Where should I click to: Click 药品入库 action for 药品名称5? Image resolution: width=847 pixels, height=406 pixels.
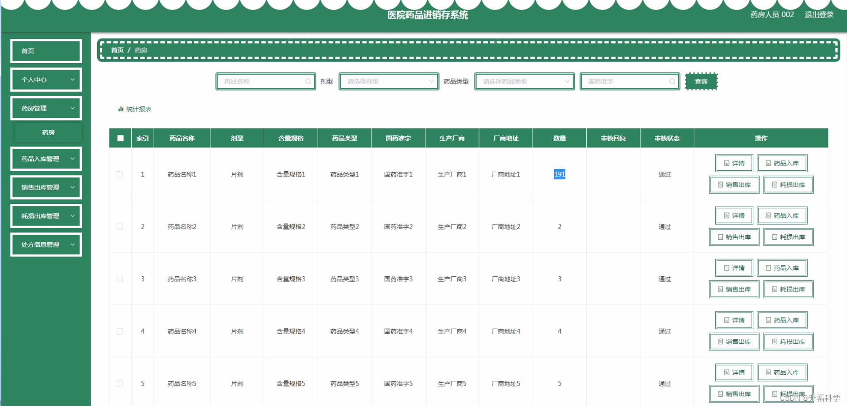pos(782,372)
